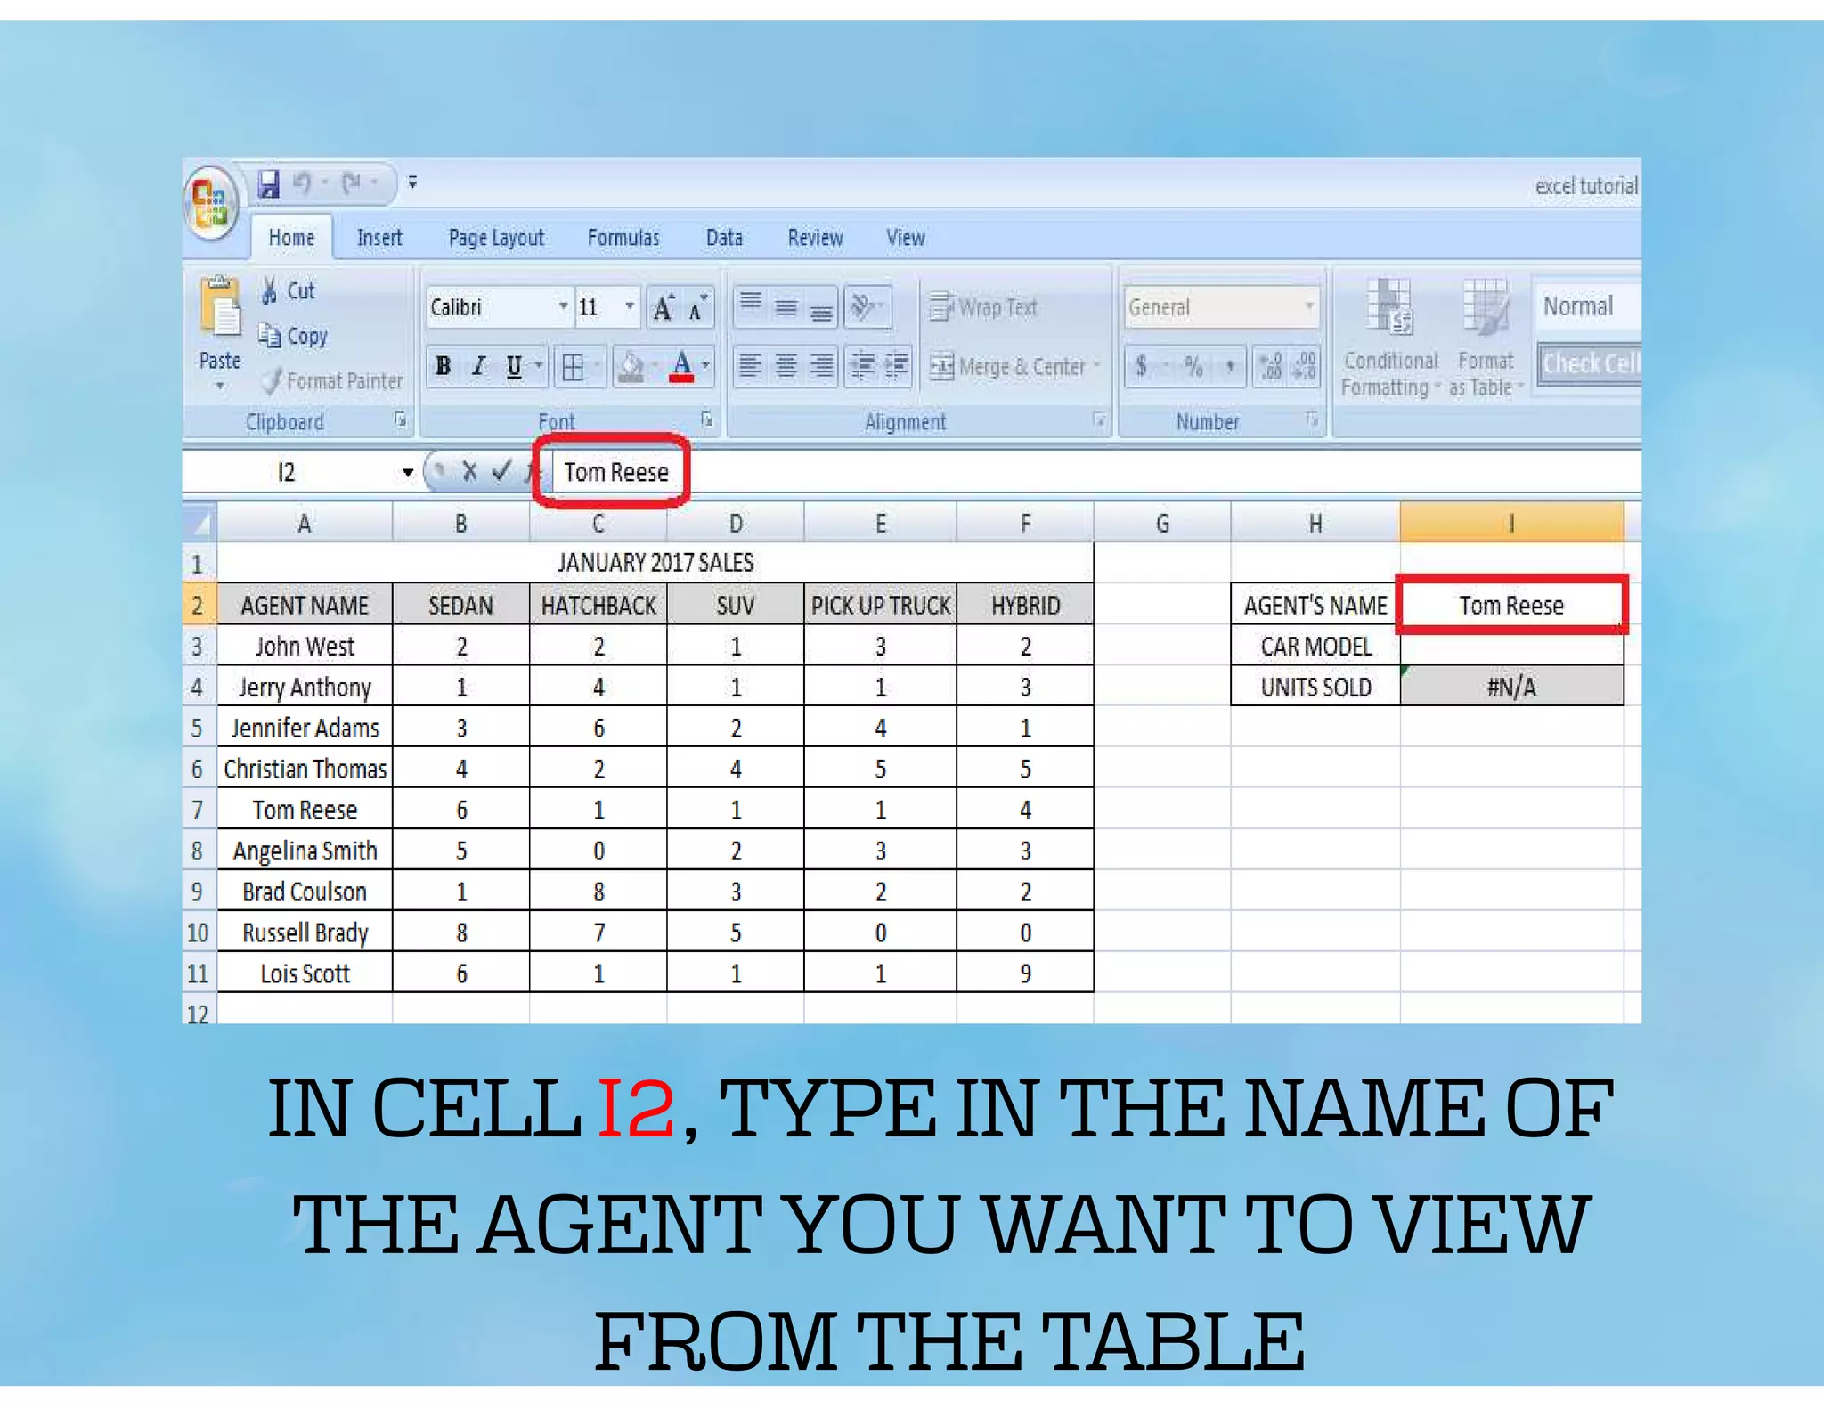Click the Paste clipboard icon
This screenshot has width=1824, height=1409.
pos(220,309)
